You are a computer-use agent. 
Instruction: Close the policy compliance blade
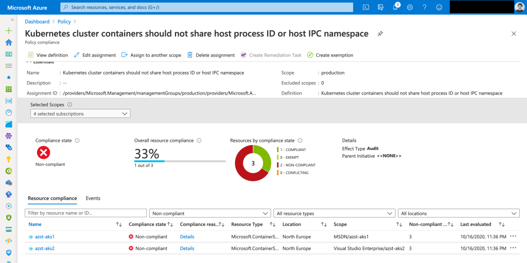coord(514,33)
